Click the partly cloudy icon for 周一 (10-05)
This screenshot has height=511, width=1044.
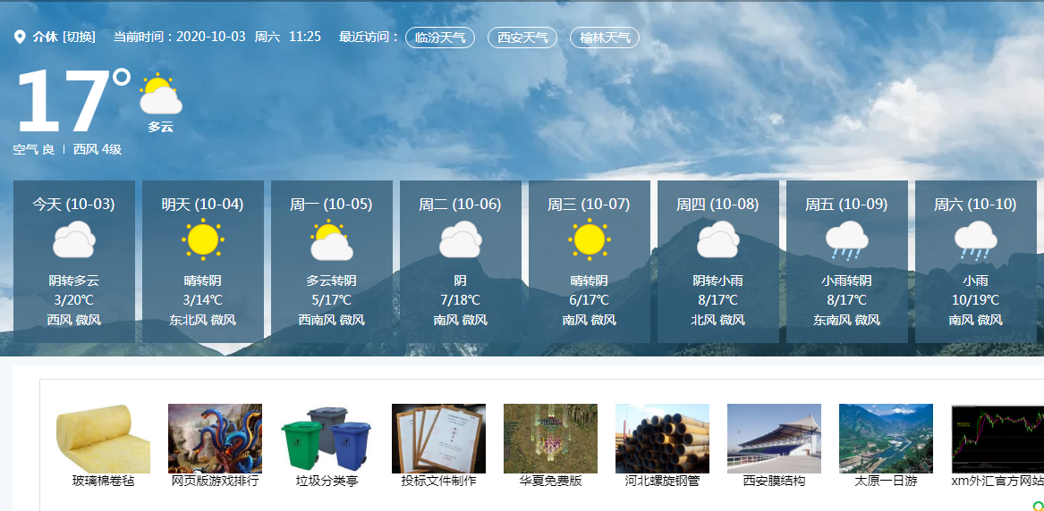[x=332, y=239]
